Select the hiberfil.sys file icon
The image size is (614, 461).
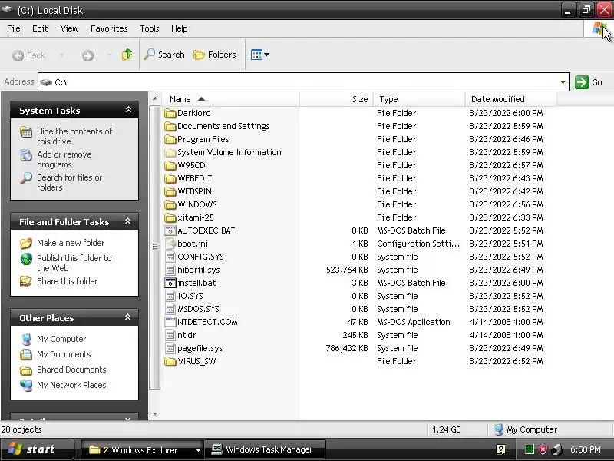coord(170,270)
